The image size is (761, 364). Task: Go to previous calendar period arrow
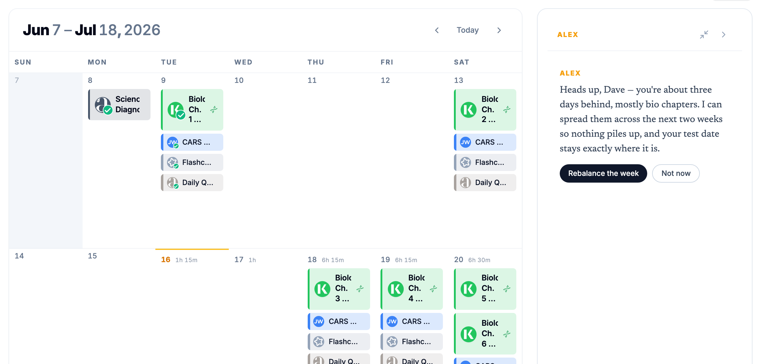[437, 30]
